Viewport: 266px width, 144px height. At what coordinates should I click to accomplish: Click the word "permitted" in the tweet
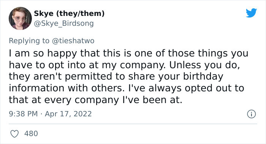point(89,77)
